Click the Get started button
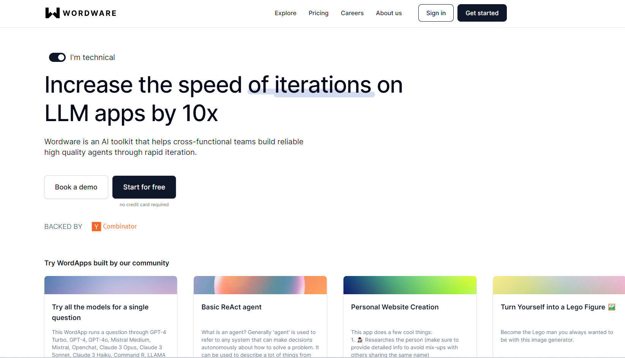Image resolution: width=625 pixels, height=358 pixels. click(x=482, y=13)
